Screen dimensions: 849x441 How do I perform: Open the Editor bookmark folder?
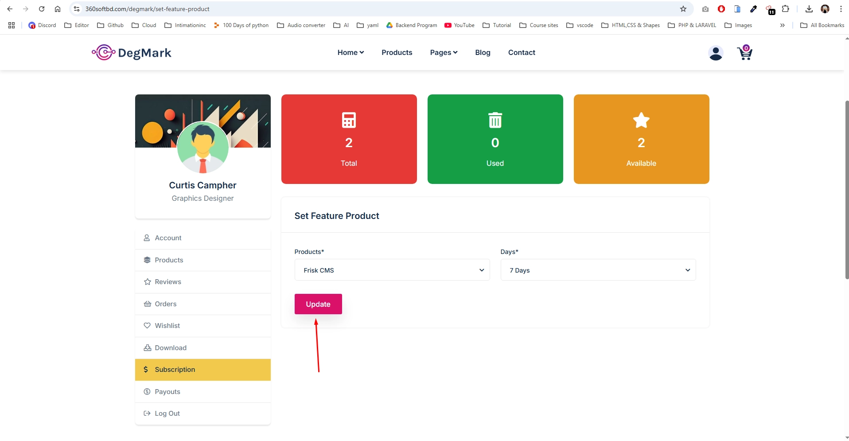pyautogui.click(x=77, y=25)
